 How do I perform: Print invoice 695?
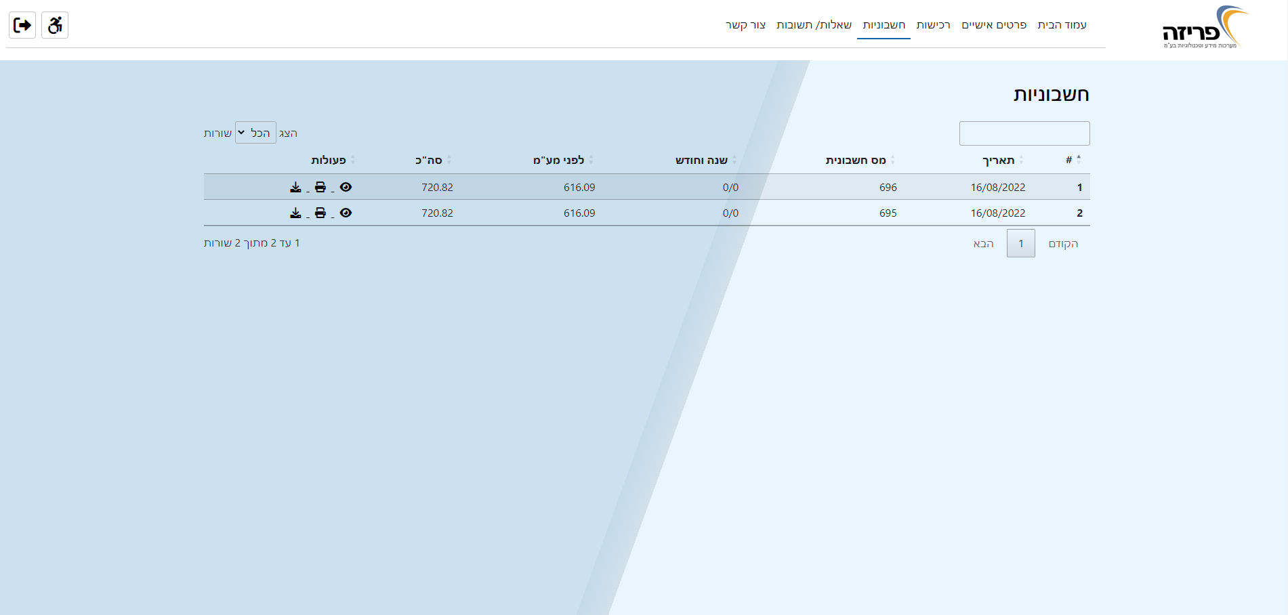[x=320, y=213]
